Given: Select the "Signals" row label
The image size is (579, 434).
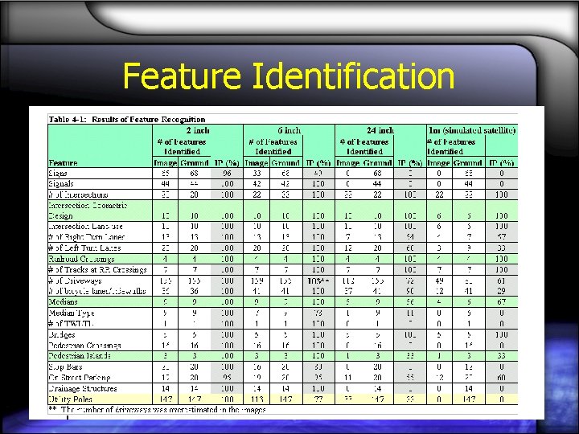Looking at the screenshot, I should [x=61, y=184].
